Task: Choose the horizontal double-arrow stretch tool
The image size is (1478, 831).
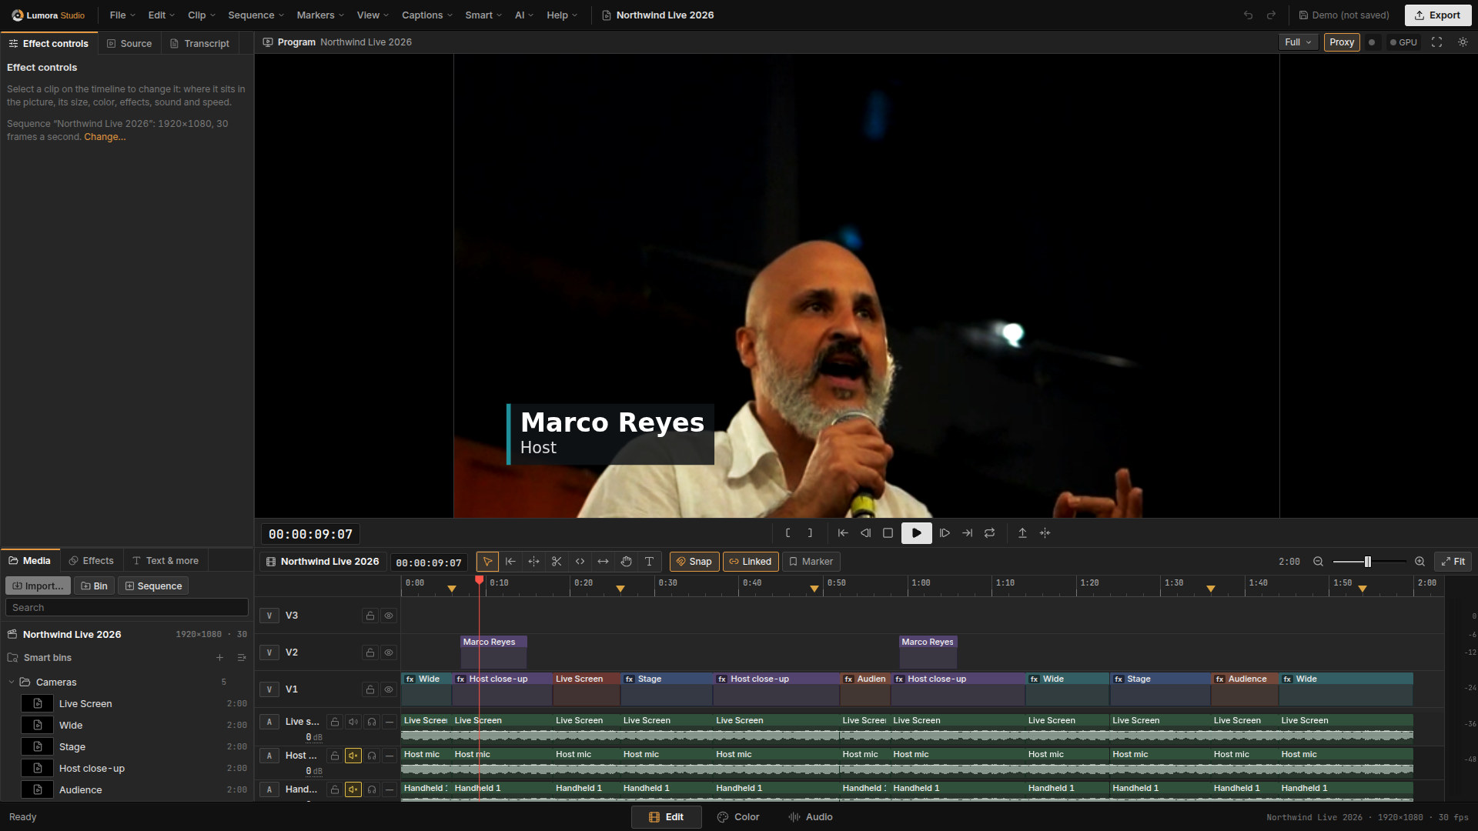Action: coord(603,562)
